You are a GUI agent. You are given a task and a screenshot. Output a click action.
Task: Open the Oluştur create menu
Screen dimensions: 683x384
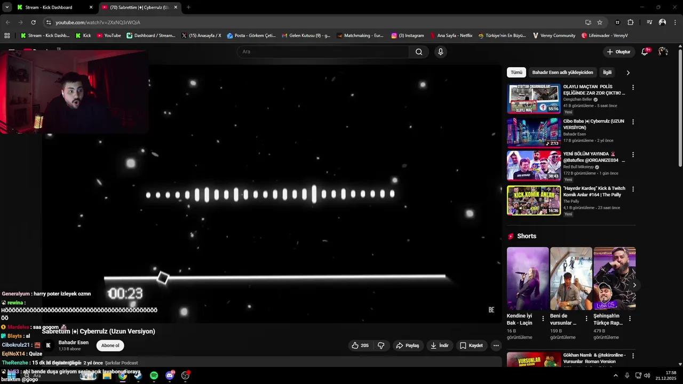(x=618, y=52)
